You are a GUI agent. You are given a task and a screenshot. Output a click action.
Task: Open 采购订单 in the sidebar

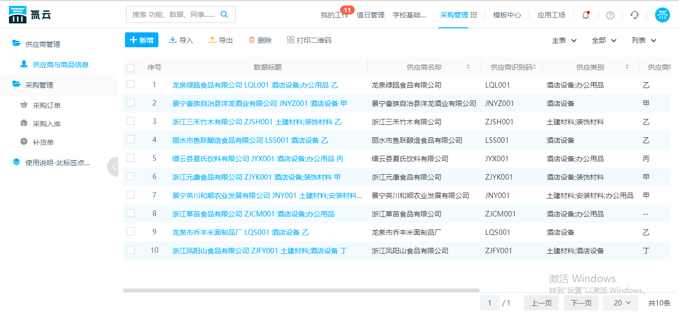46,105
